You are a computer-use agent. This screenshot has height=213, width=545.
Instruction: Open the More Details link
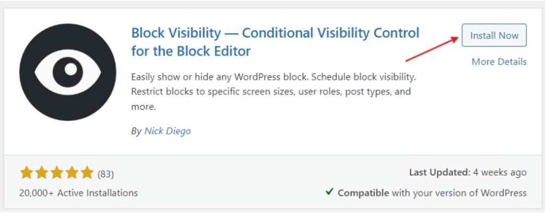click(x=499, y=62)
